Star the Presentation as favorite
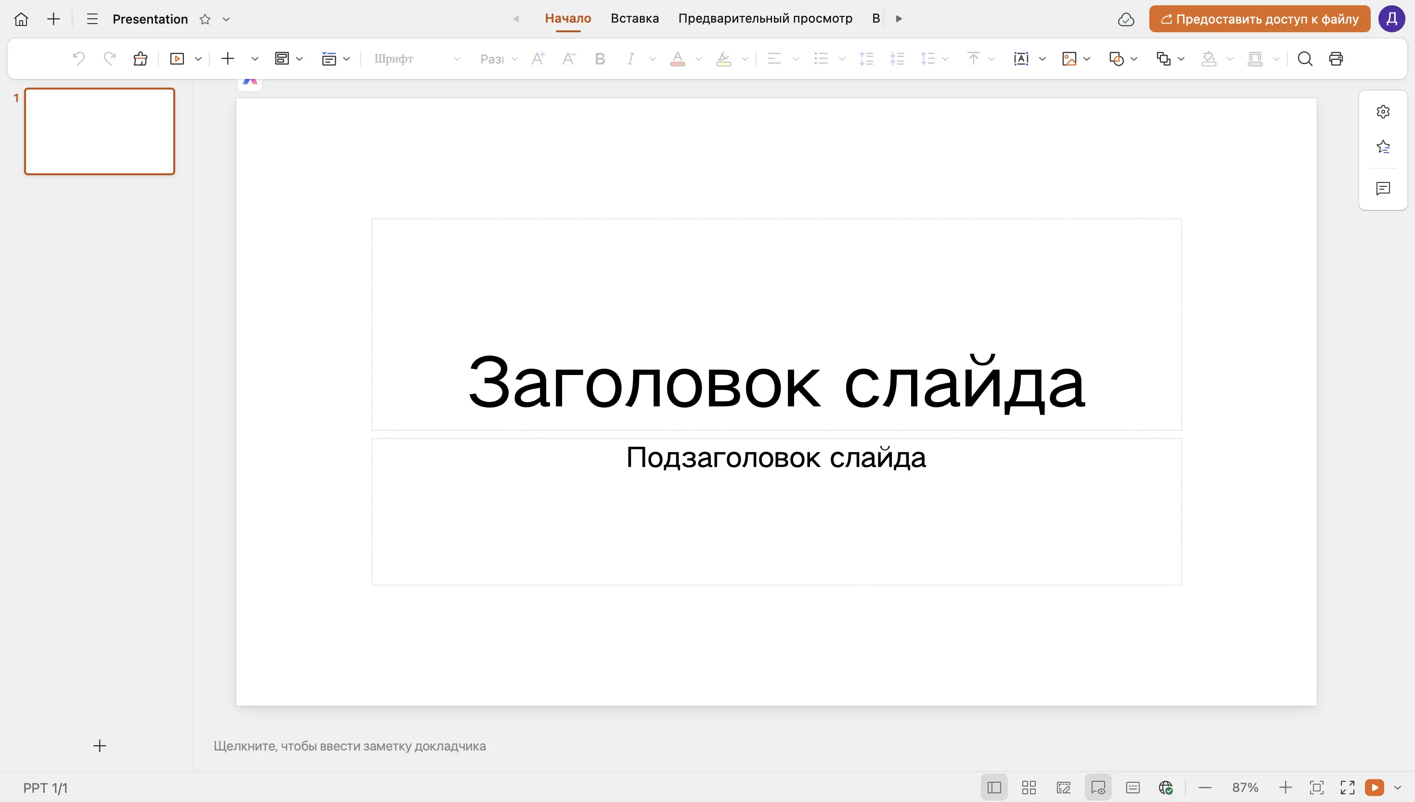This screenshot has height=802, width=1415. 205,19
